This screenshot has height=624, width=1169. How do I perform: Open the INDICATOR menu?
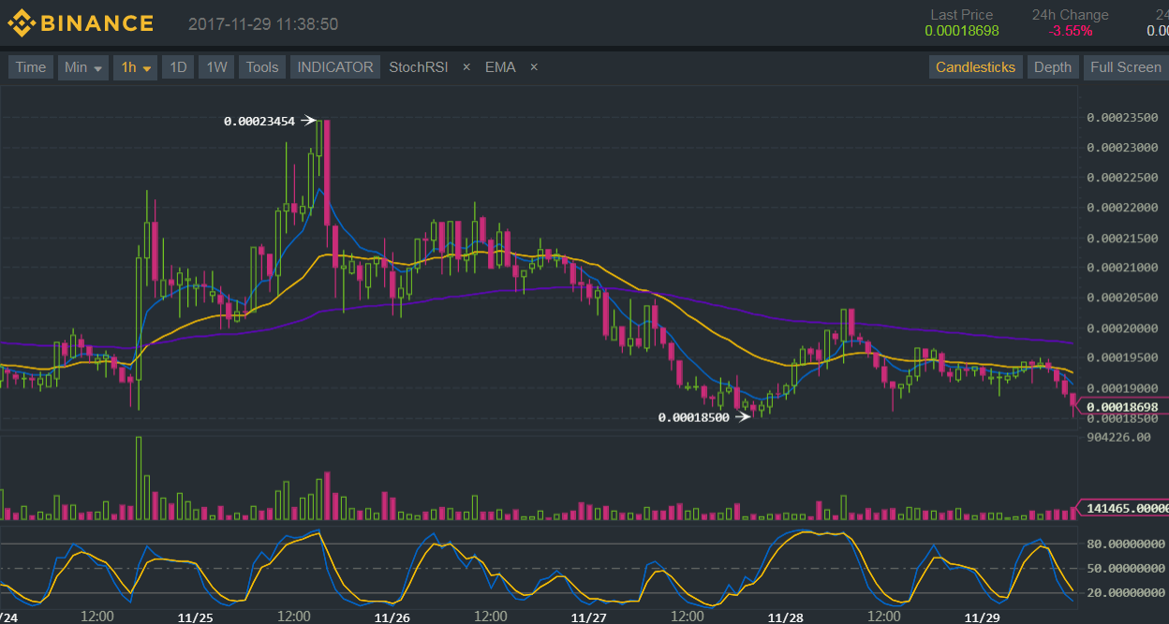click(335, 67)
